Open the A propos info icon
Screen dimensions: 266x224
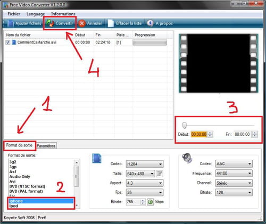pos(150,23)
